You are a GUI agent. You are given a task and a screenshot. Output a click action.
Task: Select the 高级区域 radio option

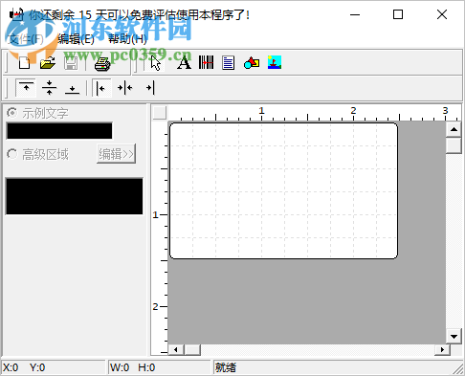[x=11, y=154]
